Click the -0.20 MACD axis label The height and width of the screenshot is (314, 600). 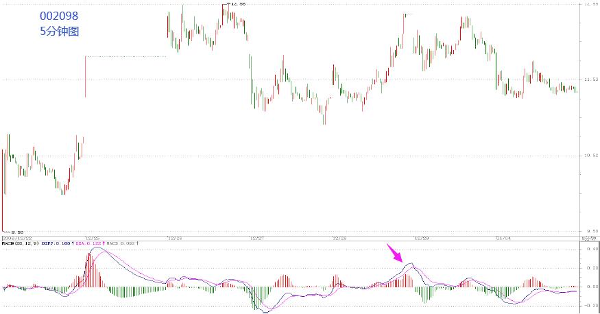[592, 306]
